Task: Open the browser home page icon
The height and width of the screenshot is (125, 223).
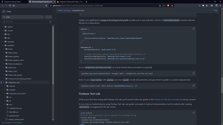Action: coord(14,6)
